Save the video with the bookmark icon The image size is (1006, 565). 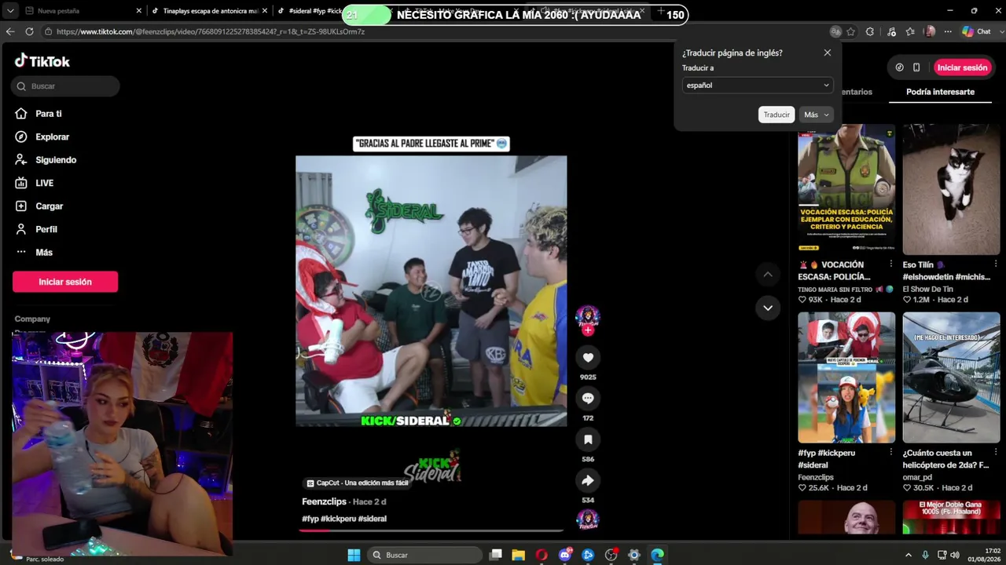click(588, 439)
